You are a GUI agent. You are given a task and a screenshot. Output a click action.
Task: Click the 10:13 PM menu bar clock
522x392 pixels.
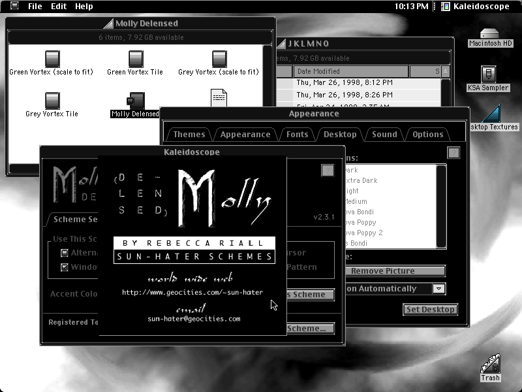pos(412,7)
